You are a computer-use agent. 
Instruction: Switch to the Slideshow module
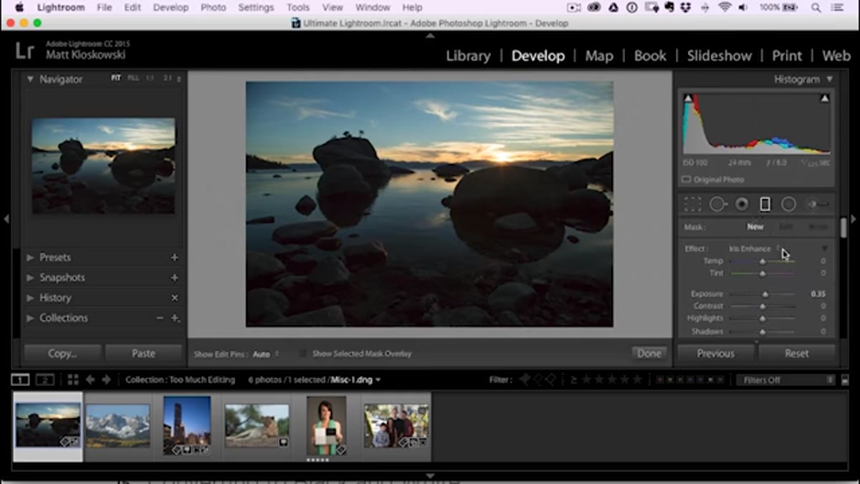[x=720, y=56]
